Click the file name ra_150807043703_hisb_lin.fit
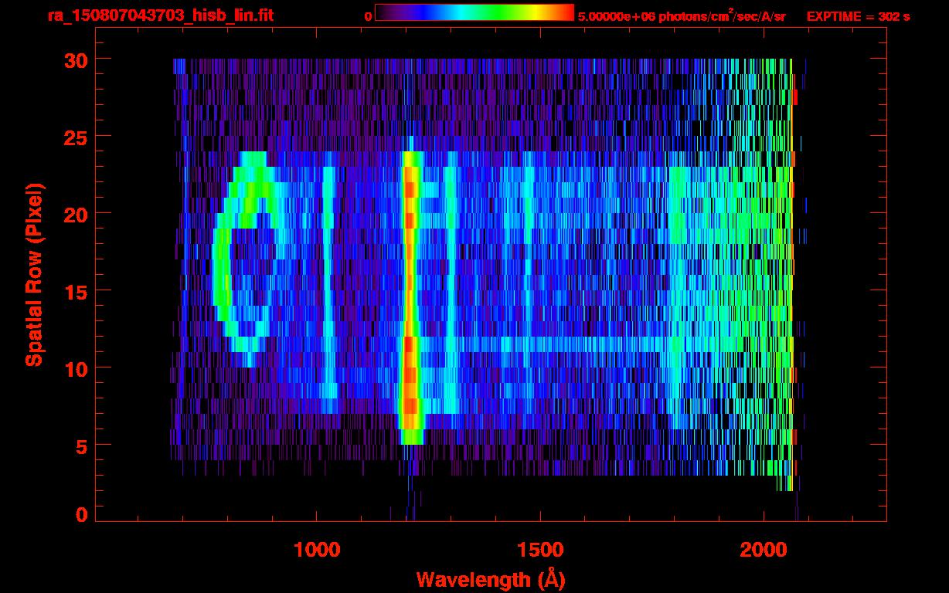The width and height of the screenshot is (949, 593). point(160,15)
